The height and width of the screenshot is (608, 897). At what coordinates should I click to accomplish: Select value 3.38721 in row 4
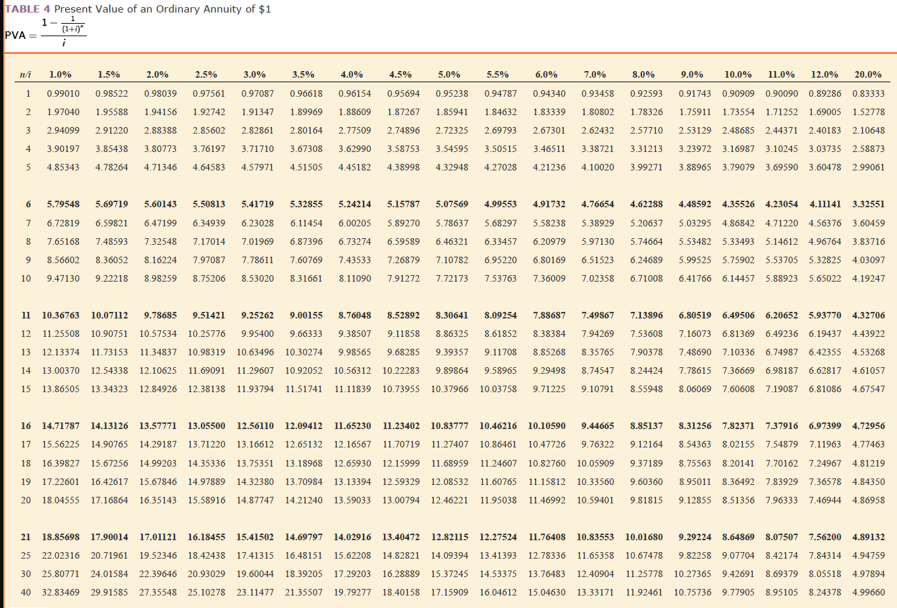pyautogui.click(x=598, y=149)
